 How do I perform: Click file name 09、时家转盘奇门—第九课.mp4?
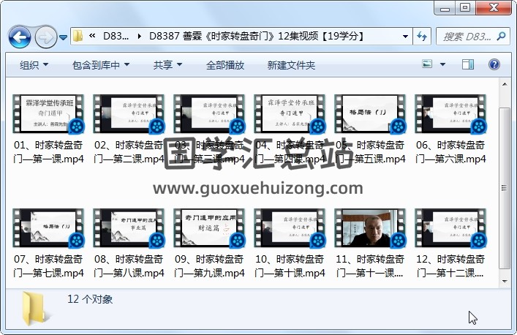coord(209,266)
